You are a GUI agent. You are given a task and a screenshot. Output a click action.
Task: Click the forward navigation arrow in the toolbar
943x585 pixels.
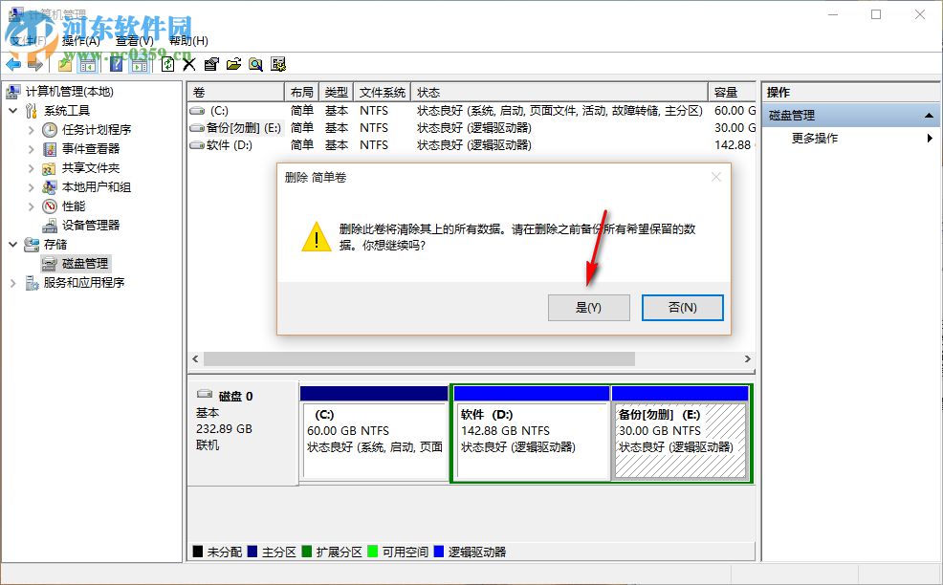tap(33, 64)
